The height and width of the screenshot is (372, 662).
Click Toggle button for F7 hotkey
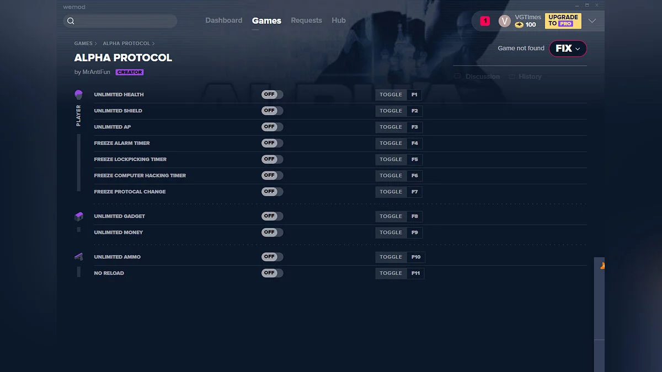[391, 192]
